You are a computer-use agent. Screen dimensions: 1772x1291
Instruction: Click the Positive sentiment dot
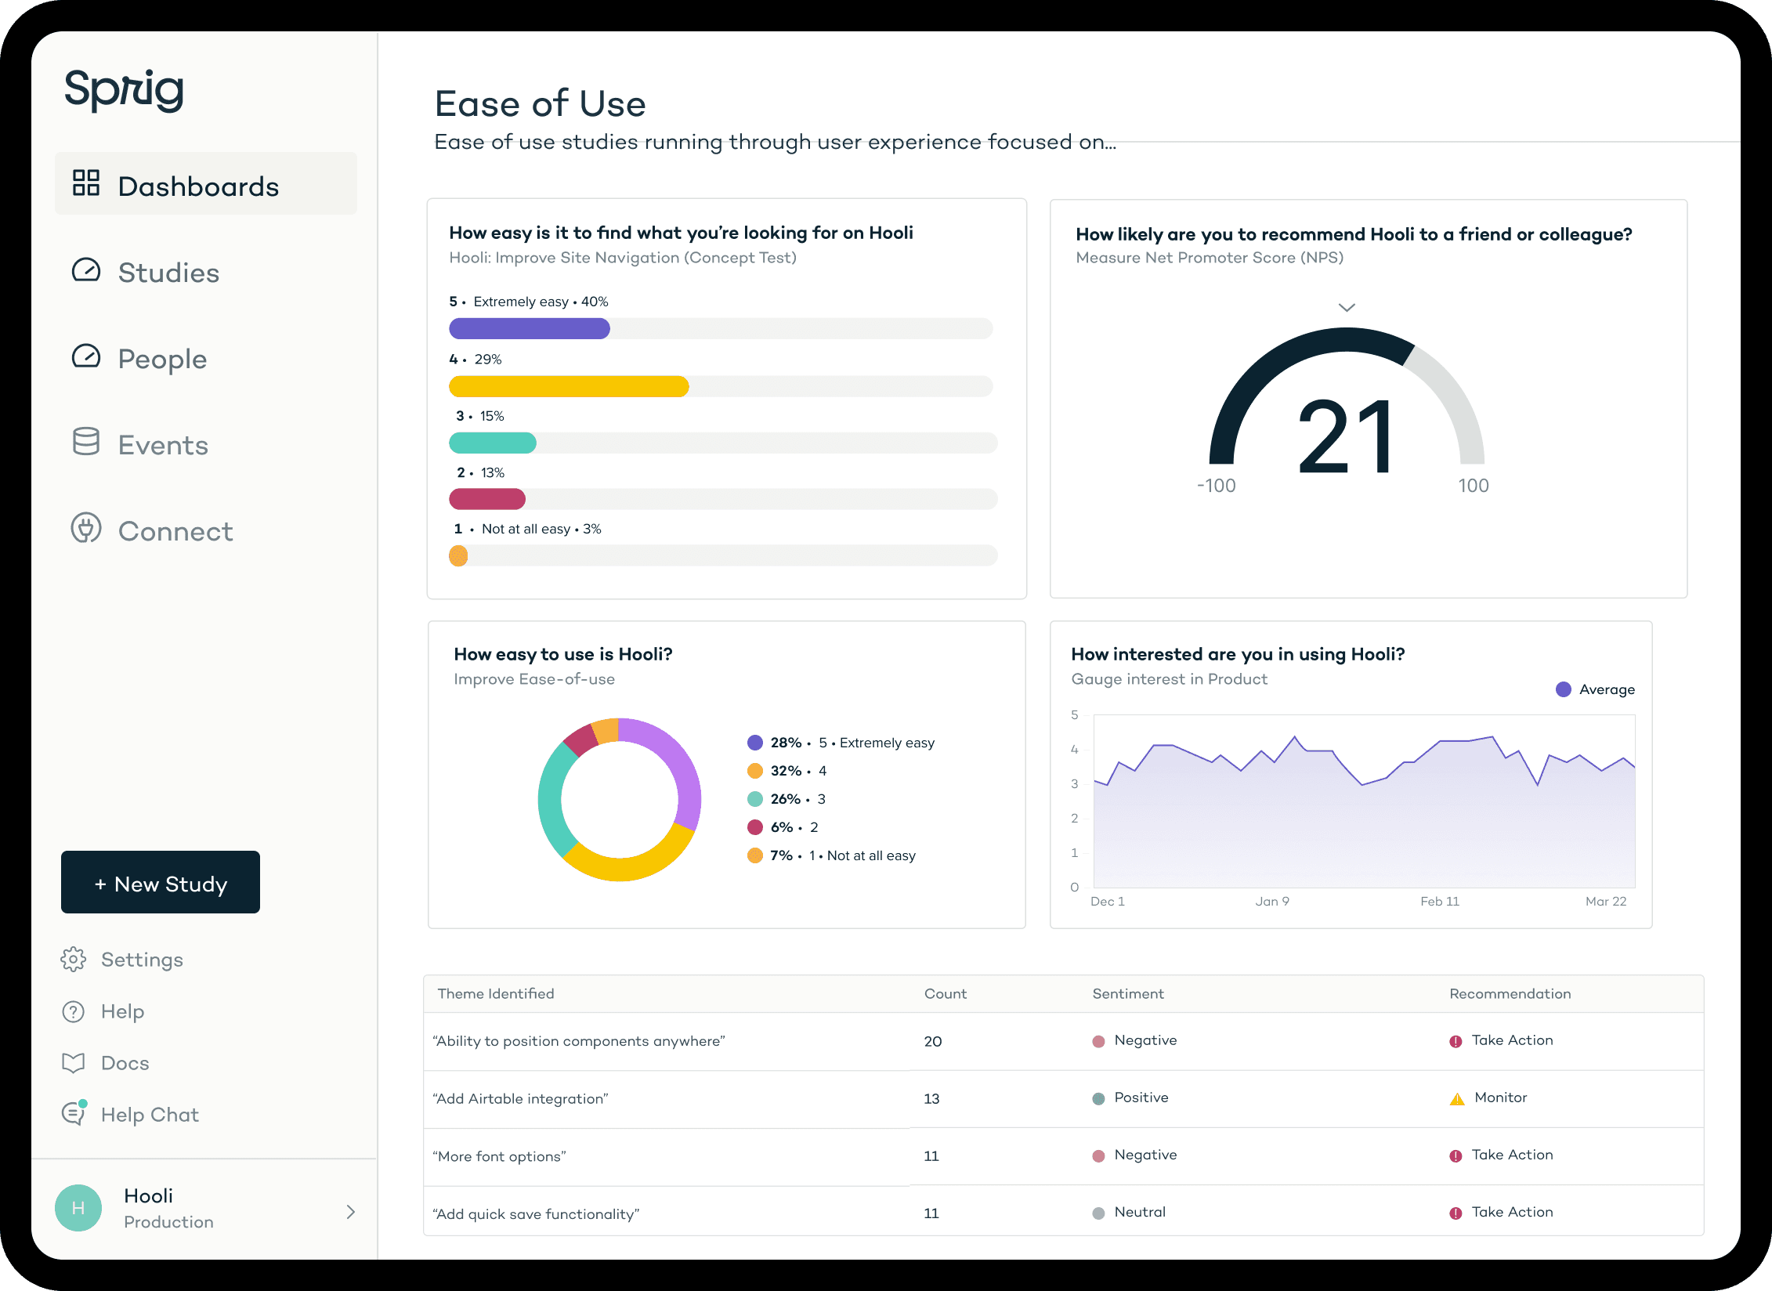[x=1098, y=1098]
